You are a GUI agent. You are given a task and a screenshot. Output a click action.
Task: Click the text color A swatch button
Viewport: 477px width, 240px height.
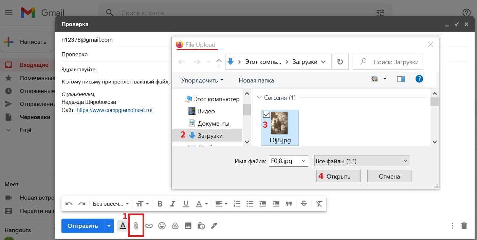(x=199, y=204)
